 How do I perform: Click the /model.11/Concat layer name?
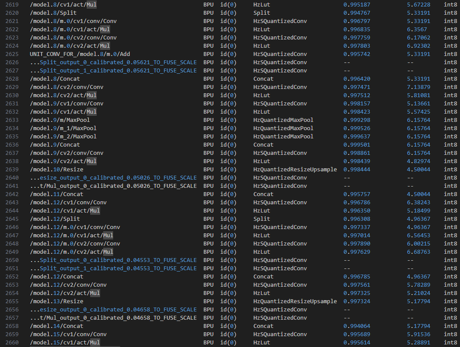(x=56, y=194)
